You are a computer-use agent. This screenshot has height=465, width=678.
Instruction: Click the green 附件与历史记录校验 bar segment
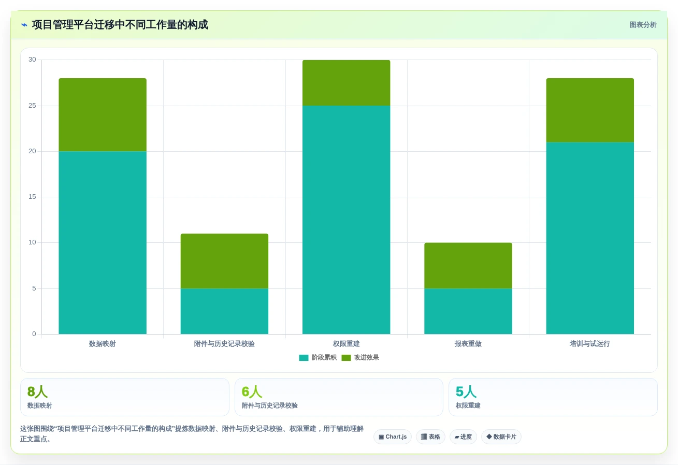[x=224, y=261]
